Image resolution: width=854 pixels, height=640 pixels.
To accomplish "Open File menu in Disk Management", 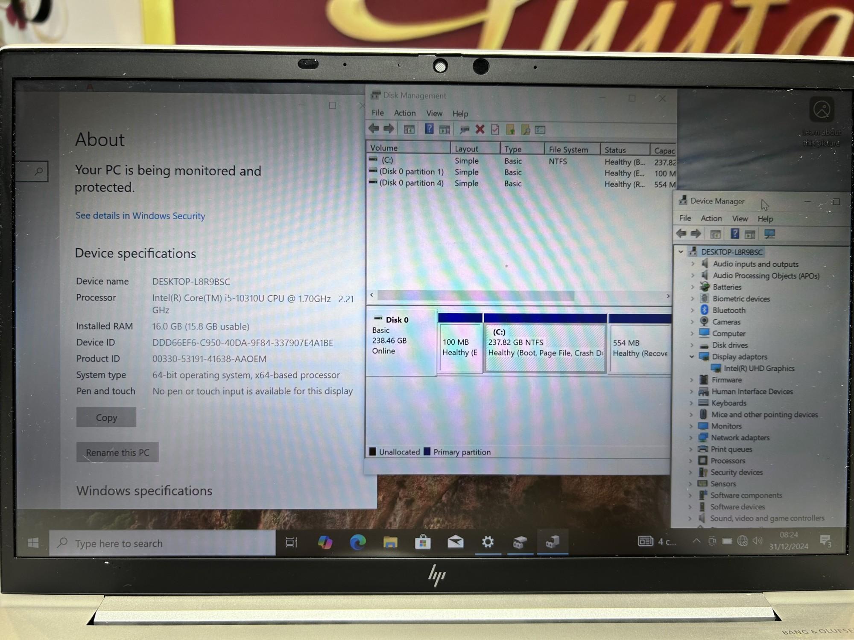I will (377, 113).
